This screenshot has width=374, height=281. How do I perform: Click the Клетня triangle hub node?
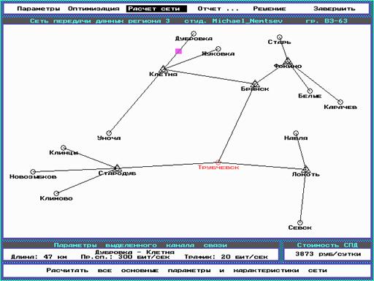pyautogui.click(x=164, y=69)
